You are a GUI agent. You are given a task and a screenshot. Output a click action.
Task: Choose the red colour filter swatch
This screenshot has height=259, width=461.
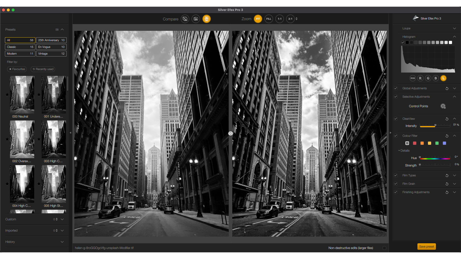[415, 143]
